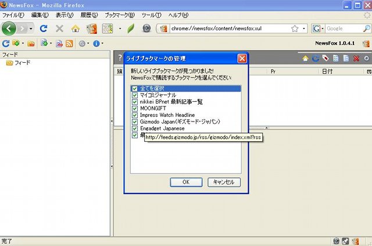Go to the browser home page icon
Screen dimensions: 372x246
pos(76,28)
